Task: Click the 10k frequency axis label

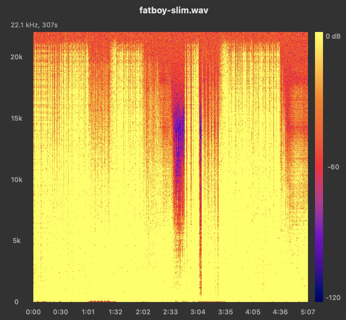Action: tap(17, 180)
